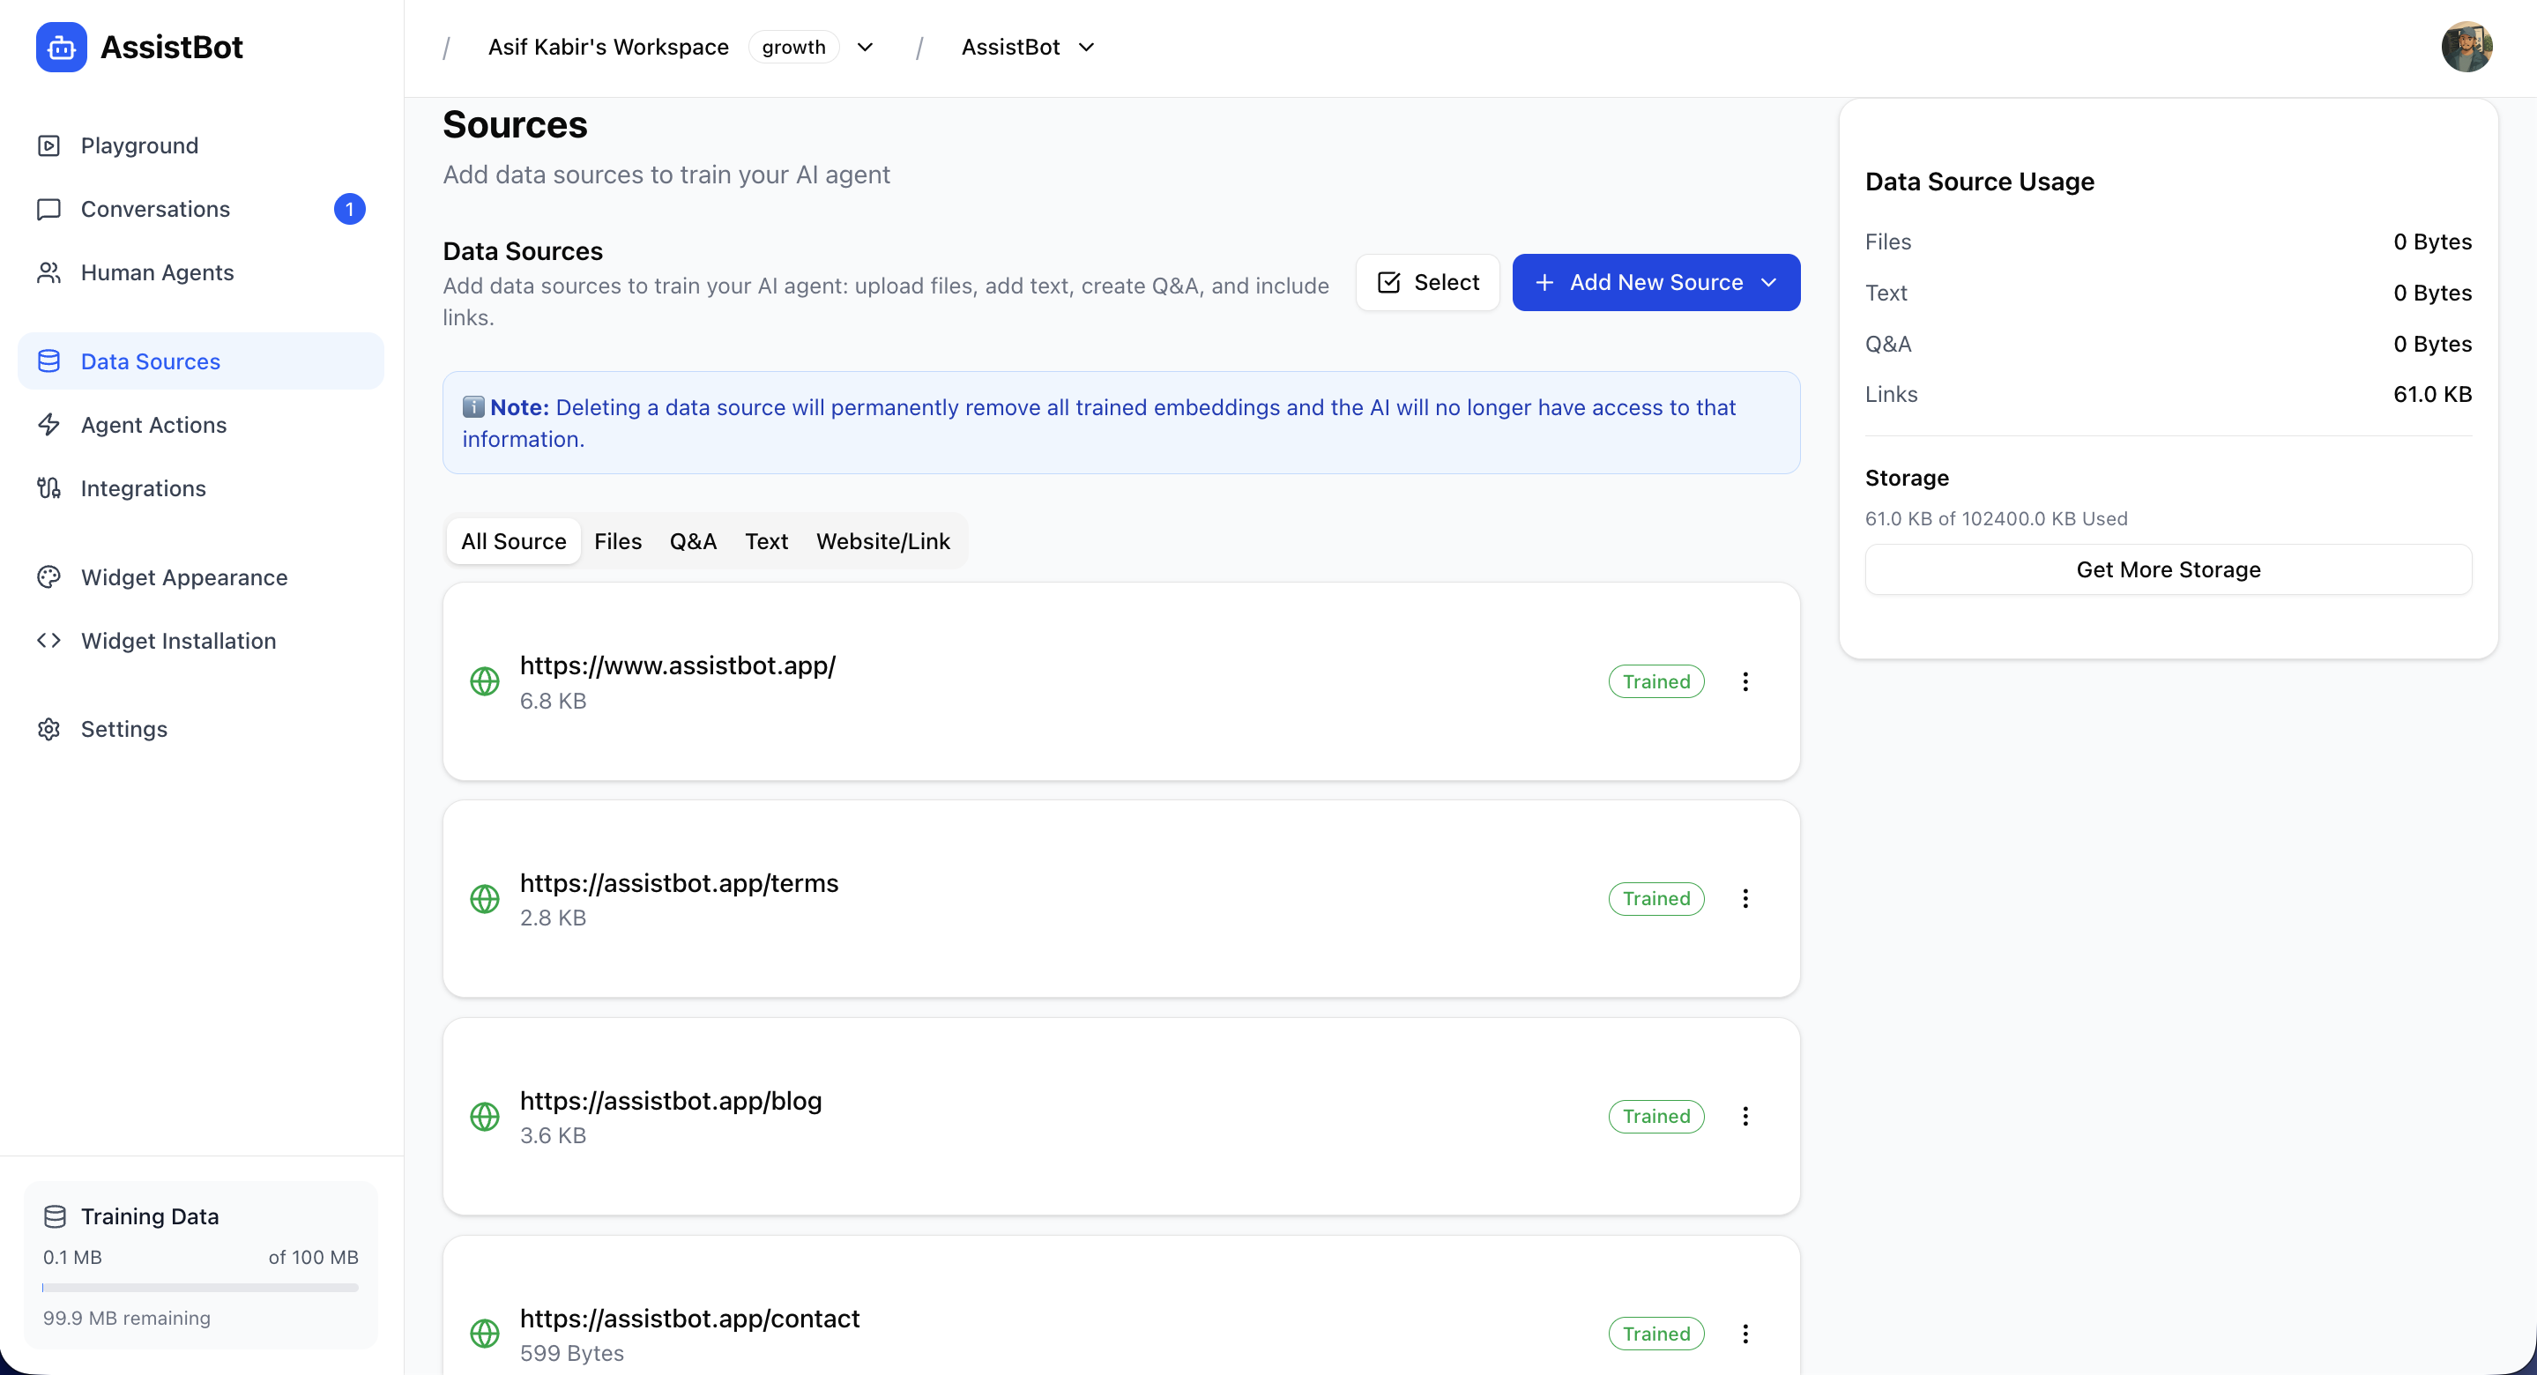Click Get More Storage

pos(2167,569)
